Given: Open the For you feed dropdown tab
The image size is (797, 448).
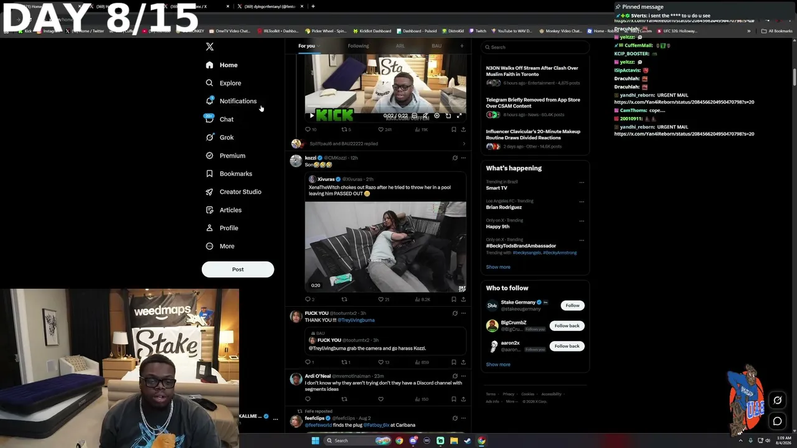Looking at the screenshot, I should click(308, 46).
